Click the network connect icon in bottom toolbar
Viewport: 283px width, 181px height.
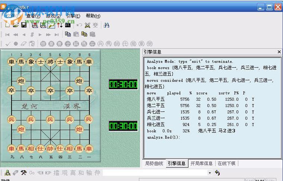(7, 173)
